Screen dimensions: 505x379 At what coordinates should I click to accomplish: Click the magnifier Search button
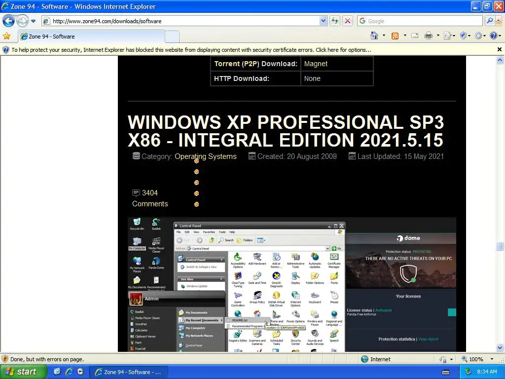(x=490, y=21)
